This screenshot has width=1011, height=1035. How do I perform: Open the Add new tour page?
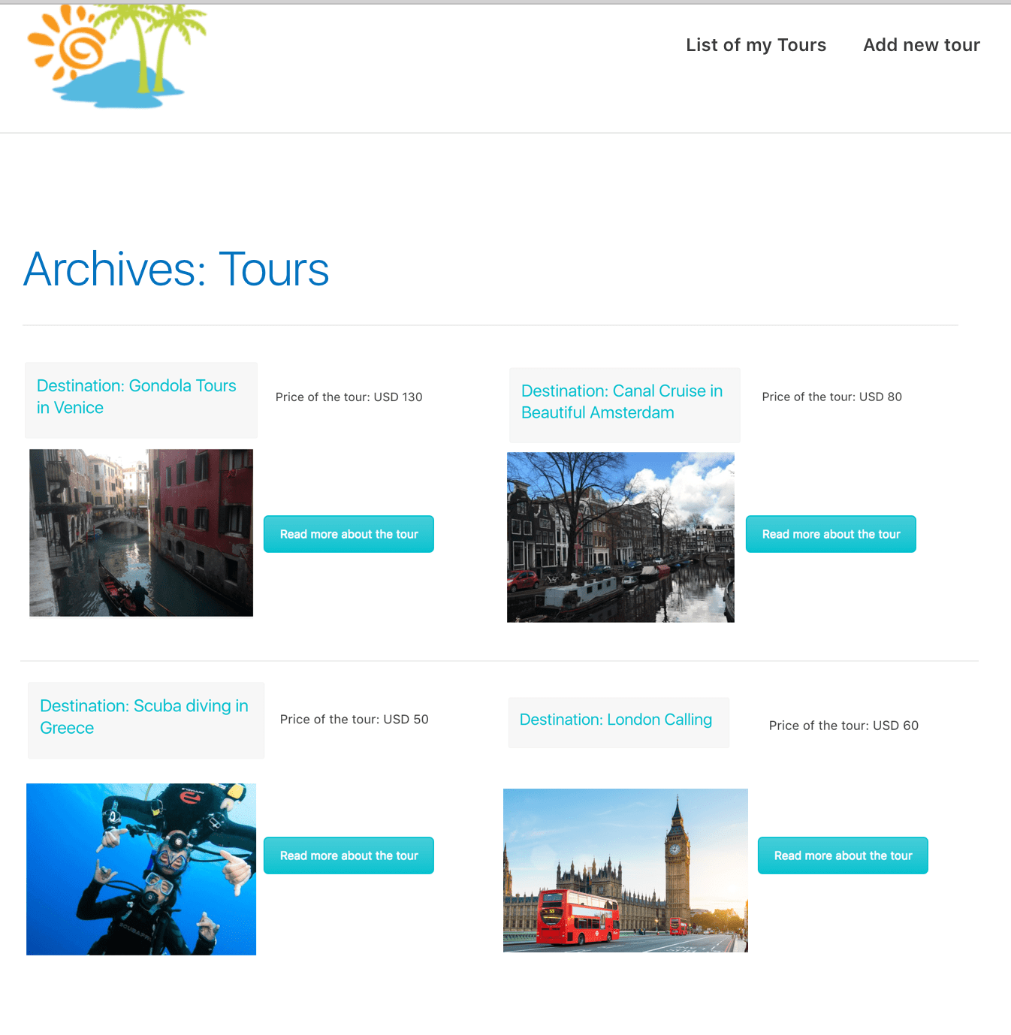point(921,45)
